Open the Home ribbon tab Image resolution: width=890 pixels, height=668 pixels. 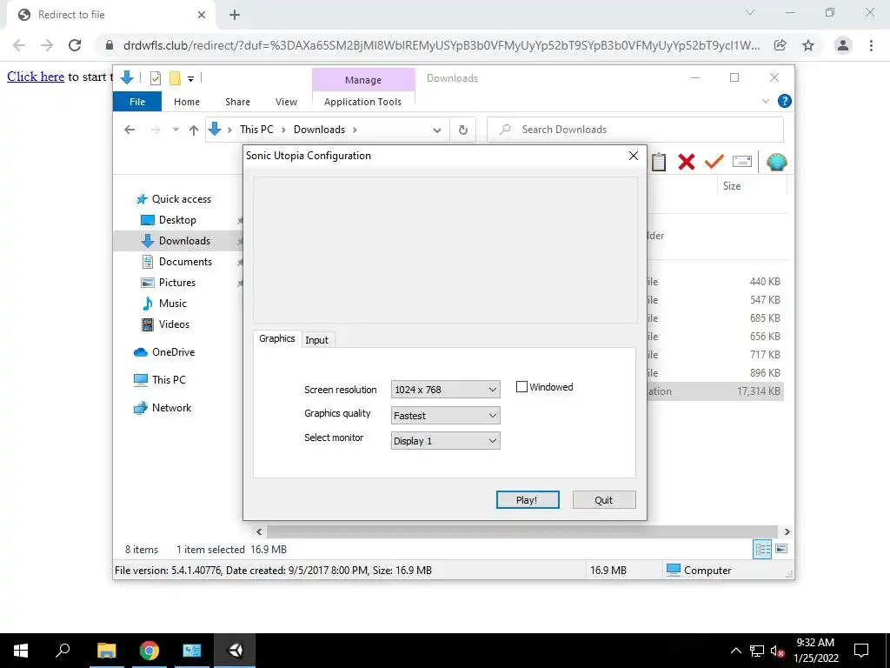tap(187, 102)
